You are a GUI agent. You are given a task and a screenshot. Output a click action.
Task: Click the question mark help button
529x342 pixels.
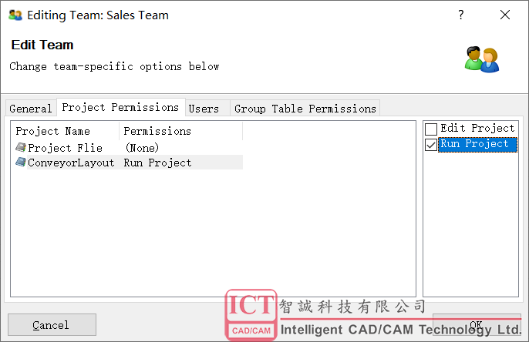[x=461, y=15]
